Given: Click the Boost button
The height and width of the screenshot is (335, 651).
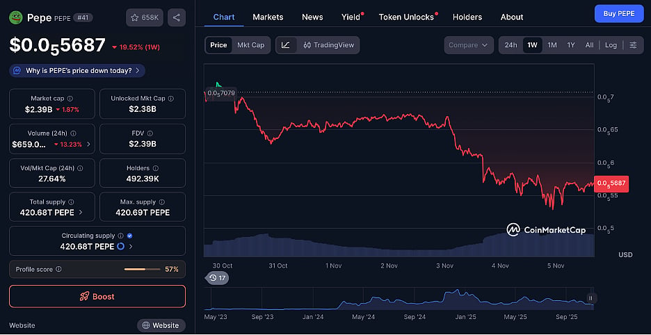Looking at the screenshot, I should tap(97, 296).
